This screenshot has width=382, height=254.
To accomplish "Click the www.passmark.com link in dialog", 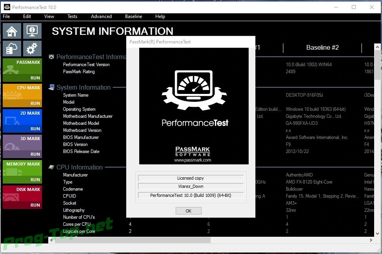I will (193, 160).
